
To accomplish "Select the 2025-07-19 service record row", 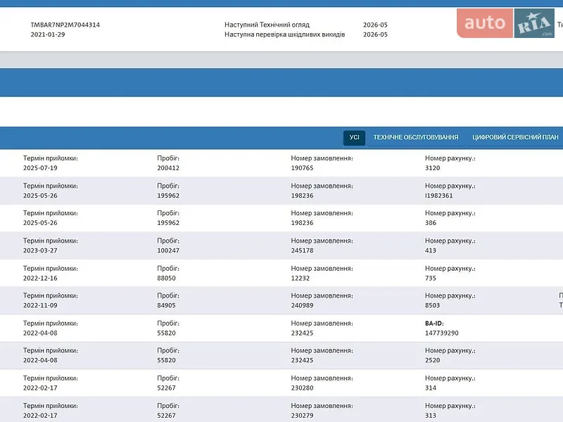I will coord(281,163).
